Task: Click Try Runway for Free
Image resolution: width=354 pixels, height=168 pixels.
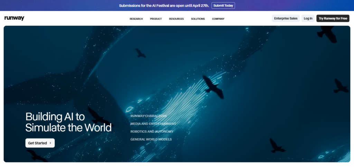Action: pyautogui.click(x=333, y=18)
